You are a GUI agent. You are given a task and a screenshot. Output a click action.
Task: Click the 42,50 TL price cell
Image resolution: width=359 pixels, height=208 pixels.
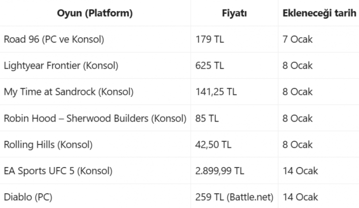(214, 144)
